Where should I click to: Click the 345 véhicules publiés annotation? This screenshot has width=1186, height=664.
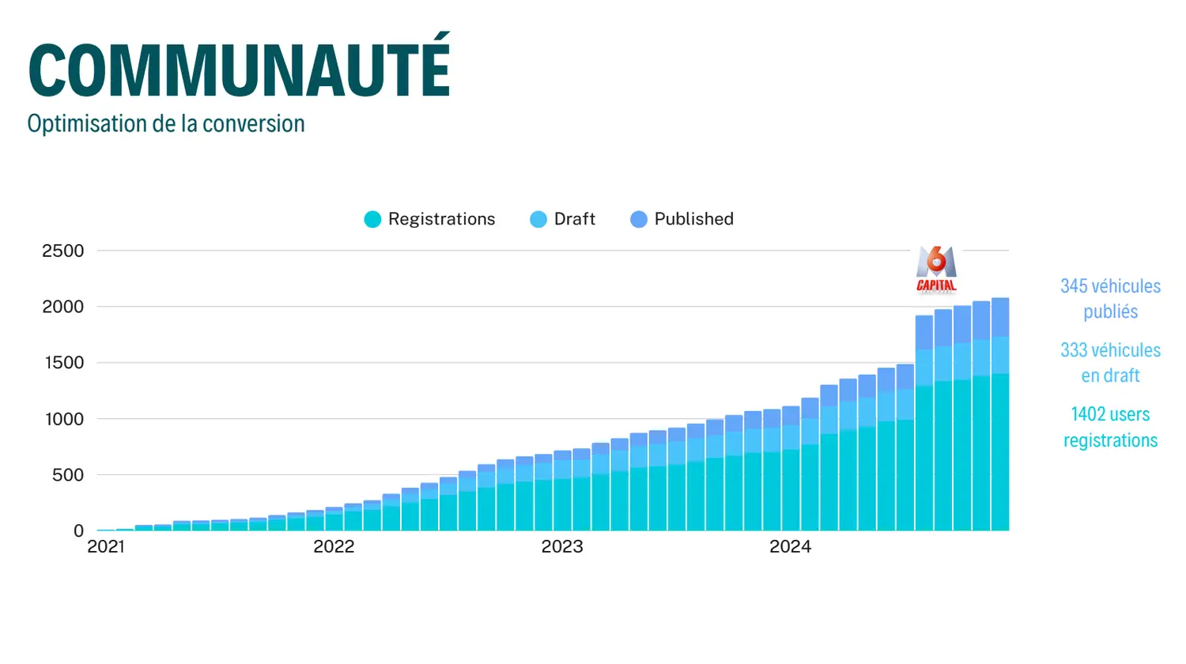click(1110, 299)
